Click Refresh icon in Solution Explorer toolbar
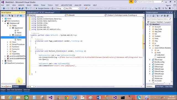Viewport: 177px width, 100px height. click(x=165, y=16)
